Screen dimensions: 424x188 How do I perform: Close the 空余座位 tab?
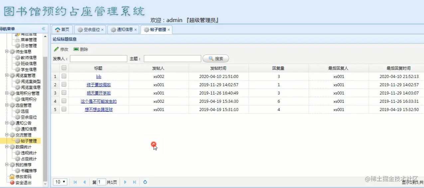point(102,30)
